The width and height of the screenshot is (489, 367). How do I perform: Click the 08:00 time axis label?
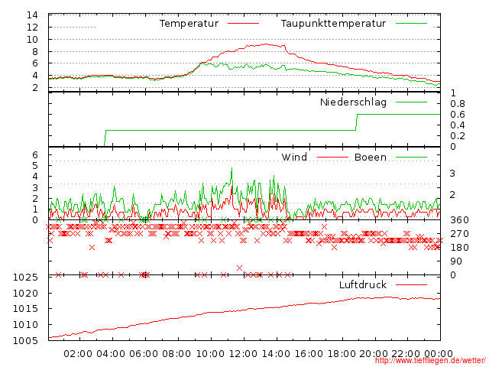coord(176,353)
